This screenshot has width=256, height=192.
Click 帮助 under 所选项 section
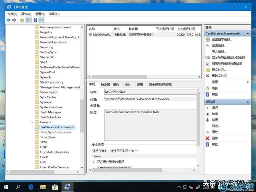[215, 144]
